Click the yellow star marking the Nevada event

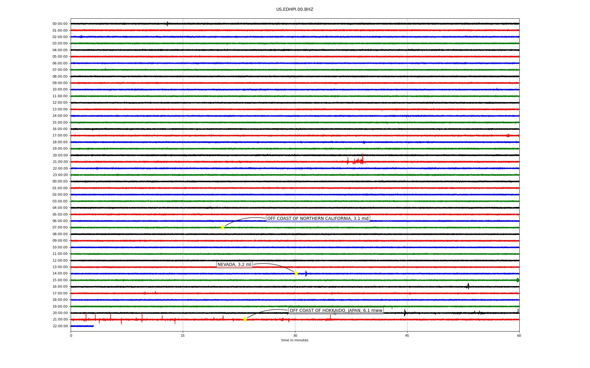click(296, 273)
